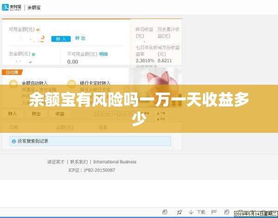The width and height of the screenshot is (278, 218).
Task: Click the IE compatibility mode icon in status bar
Action: coord(227,212)
